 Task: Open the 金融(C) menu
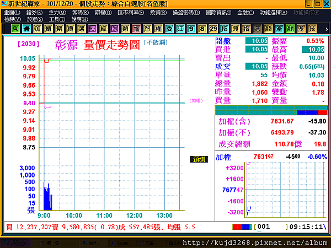(245, 13)
